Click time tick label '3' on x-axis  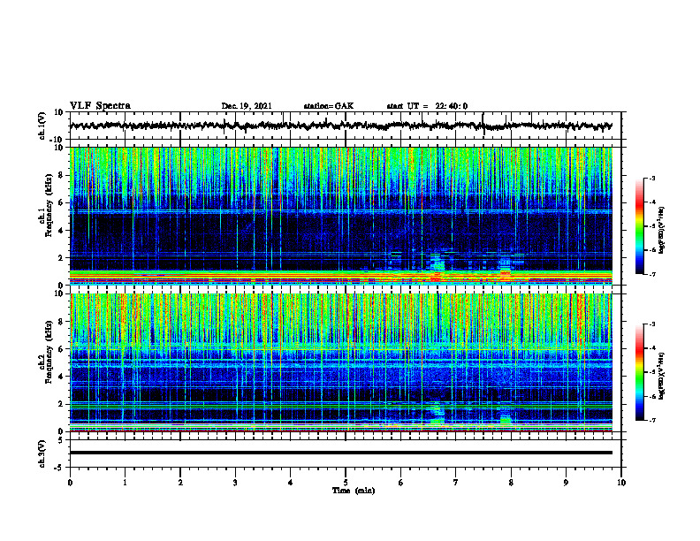235,483
